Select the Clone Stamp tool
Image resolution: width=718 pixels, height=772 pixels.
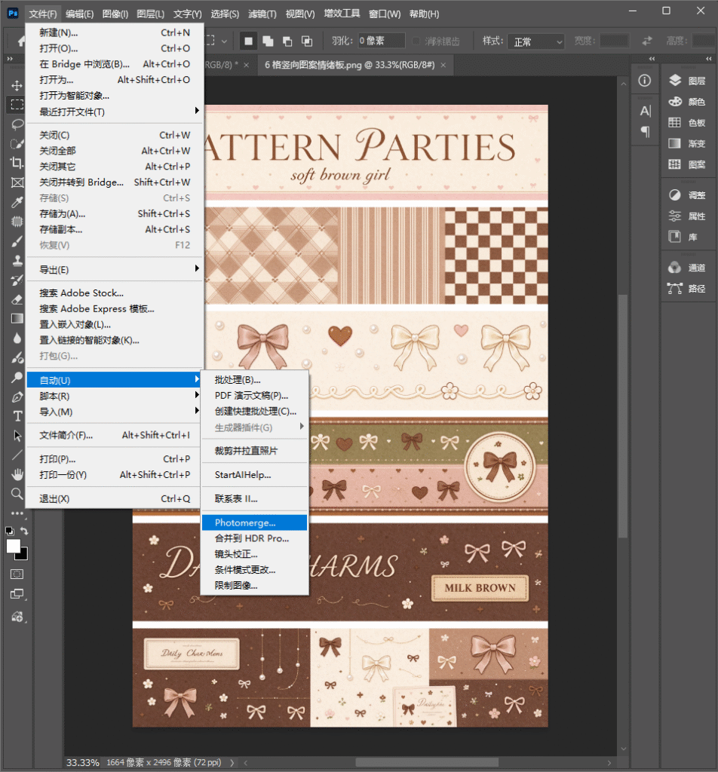tap(17, 260)
